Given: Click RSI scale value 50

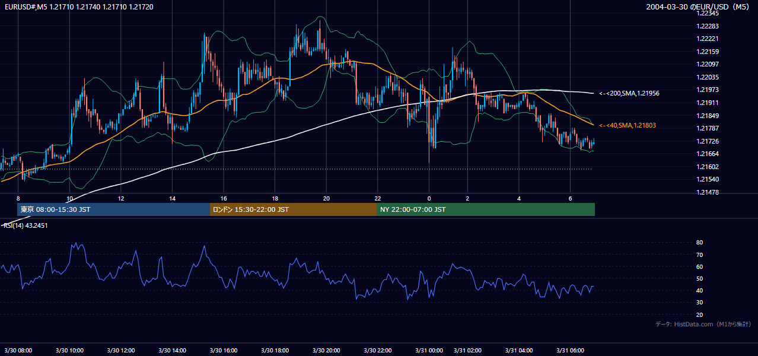Looking at the screenshot, I should pos(699,278).
